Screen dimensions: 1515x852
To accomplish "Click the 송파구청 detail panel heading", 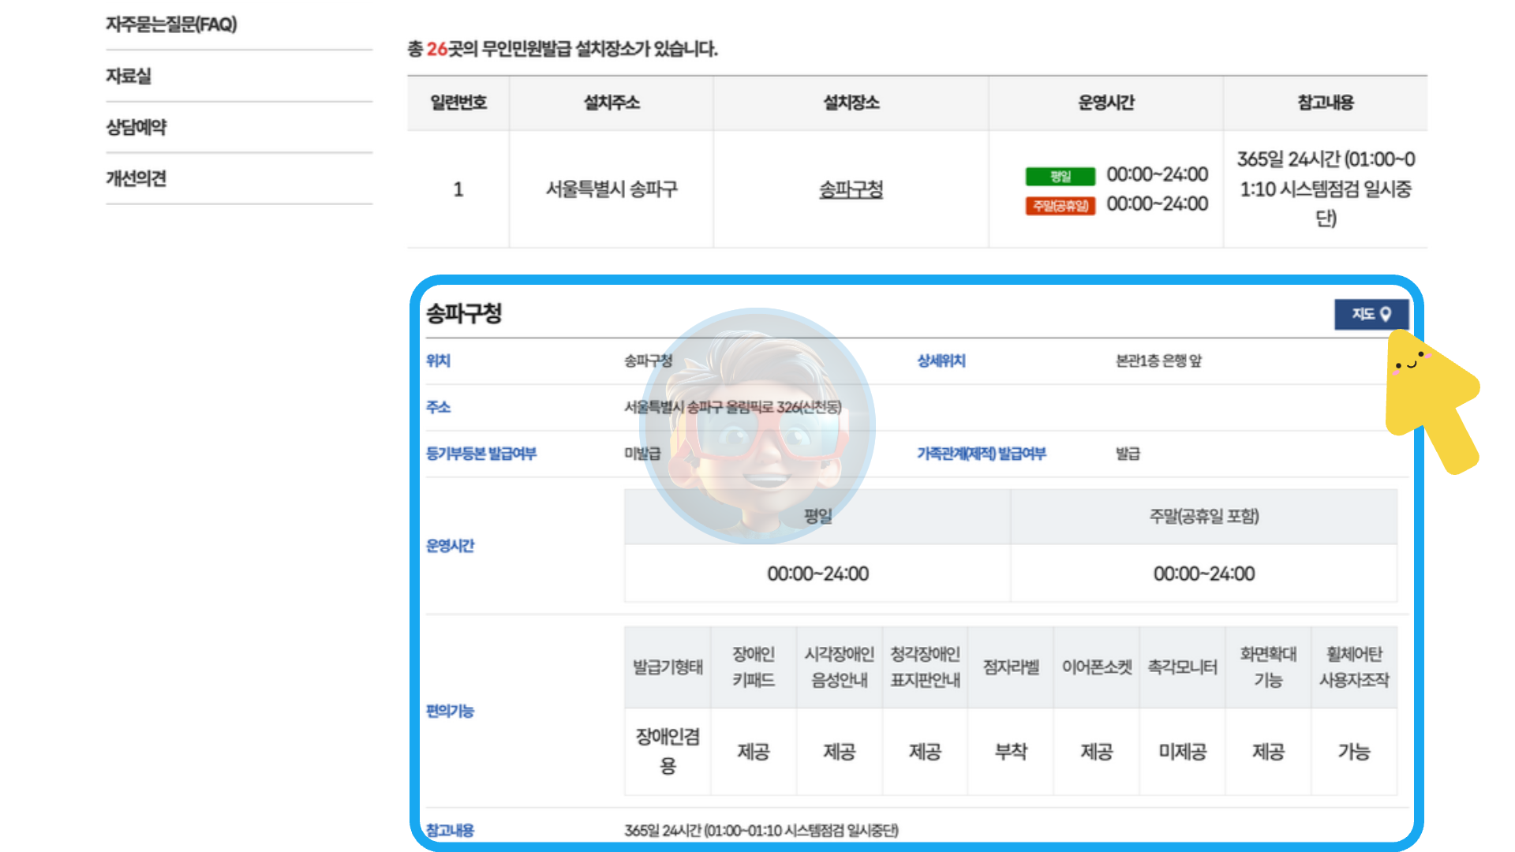I will [x=464, y=313].
